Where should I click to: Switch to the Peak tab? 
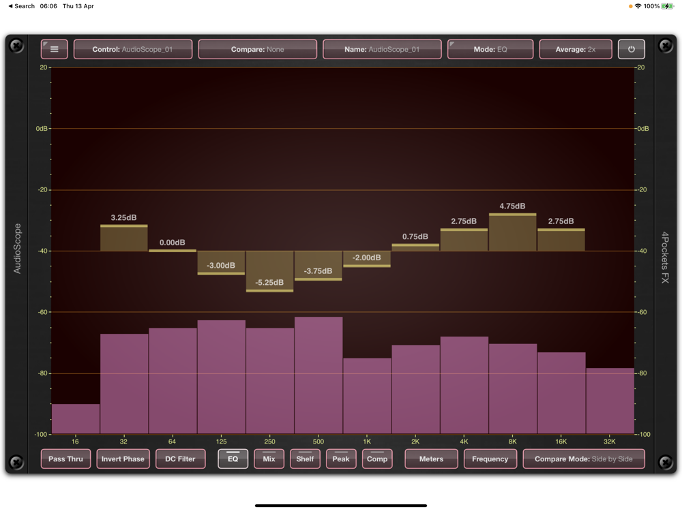341,459
